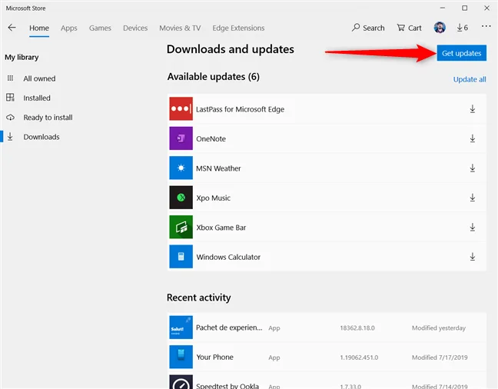Click the Downloads arrow icon in sidebar
Screen dimensions: 498x389
click(10, 137)
